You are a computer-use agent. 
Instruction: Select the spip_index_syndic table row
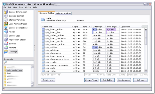pos(92,41)
